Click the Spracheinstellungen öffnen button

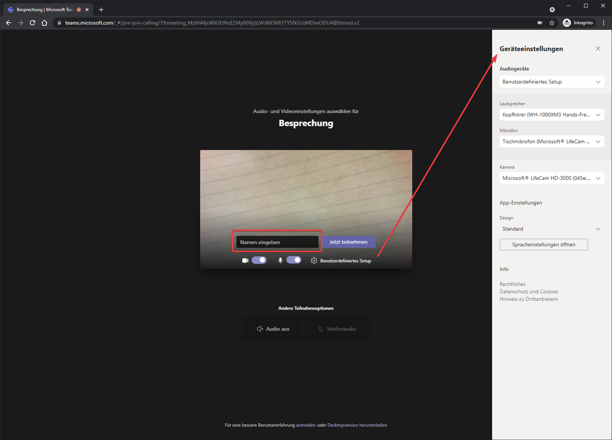pyautogui.click(x=544, y=244)
